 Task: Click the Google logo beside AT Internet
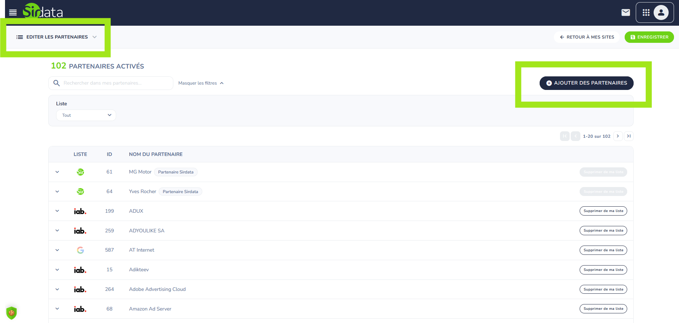80,250
